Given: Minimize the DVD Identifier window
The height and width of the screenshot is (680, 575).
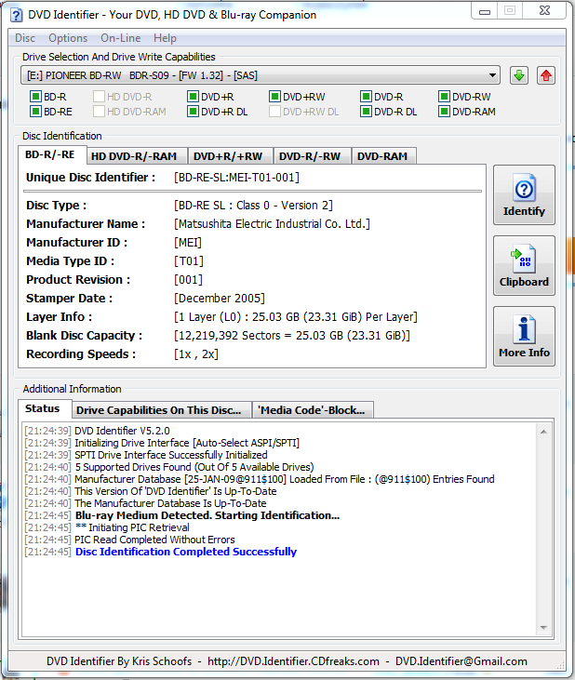Looking at the screenshot, I should pos(485,12).
